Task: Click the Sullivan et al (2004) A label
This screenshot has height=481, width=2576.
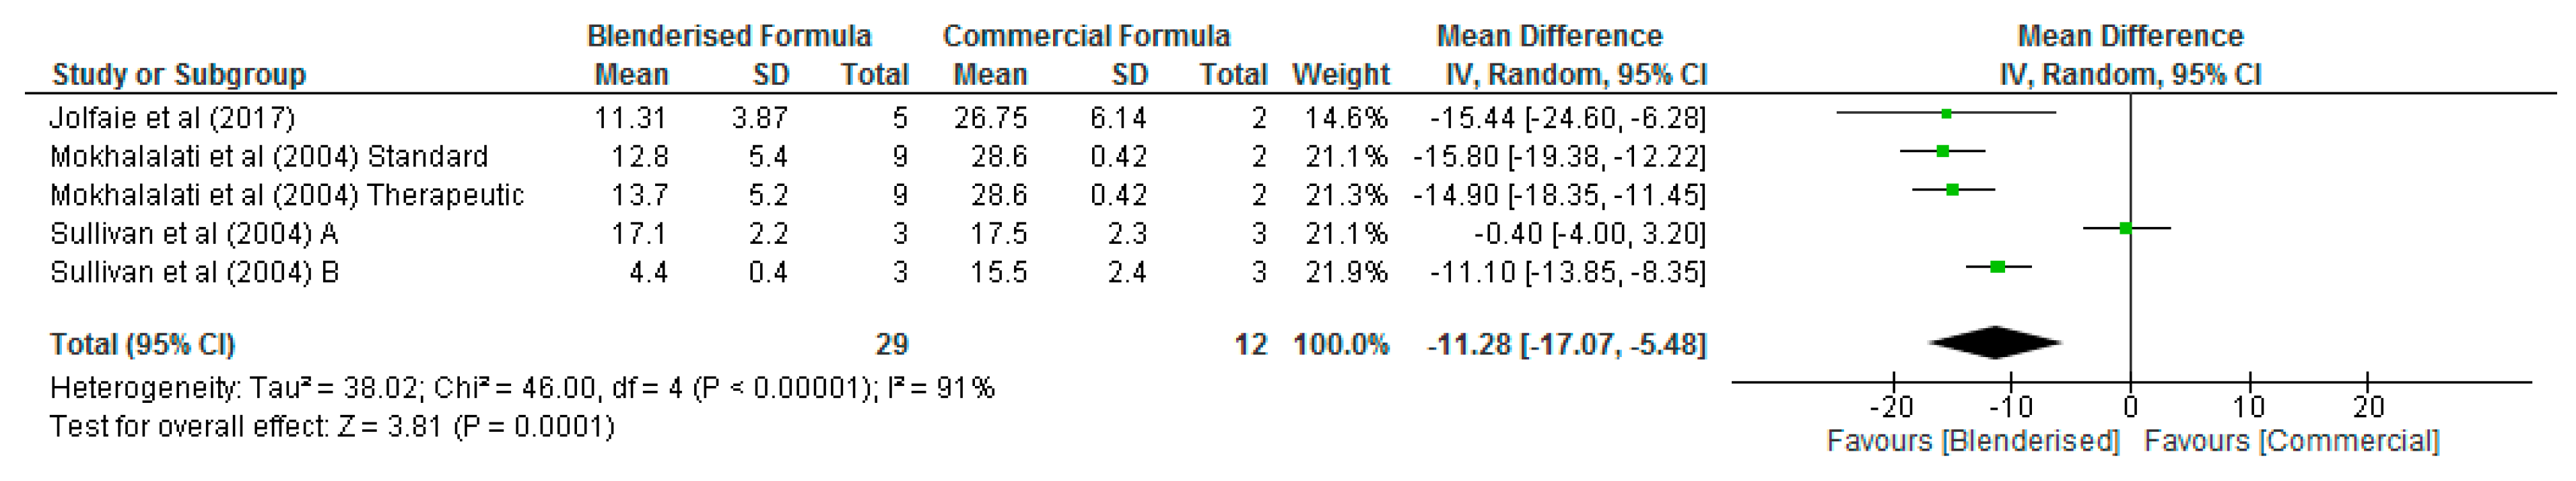Action: click(x=194, y=234)
